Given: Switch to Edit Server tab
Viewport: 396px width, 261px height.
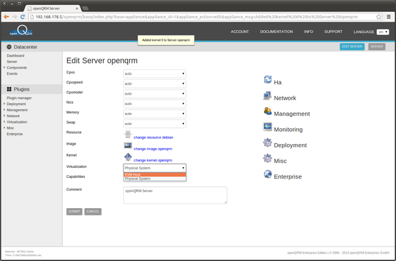Looking at the screenshot, I should point(352,46).
